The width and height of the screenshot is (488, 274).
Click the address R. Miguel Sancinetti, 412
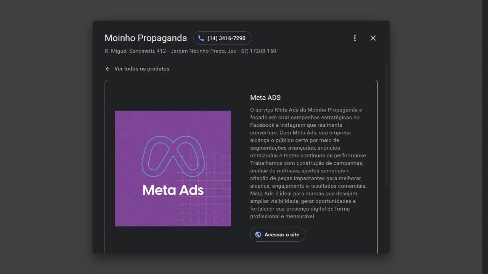[190, 51]
